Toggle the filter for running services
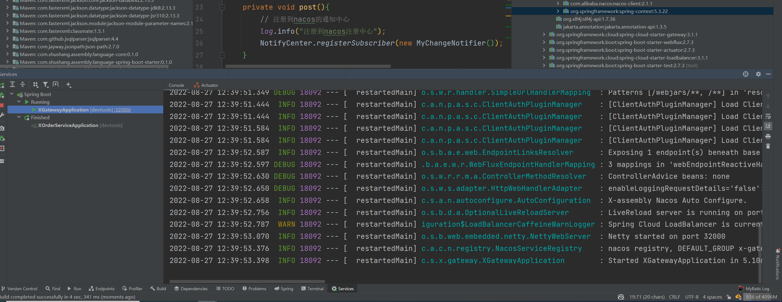 pos(46,84)
